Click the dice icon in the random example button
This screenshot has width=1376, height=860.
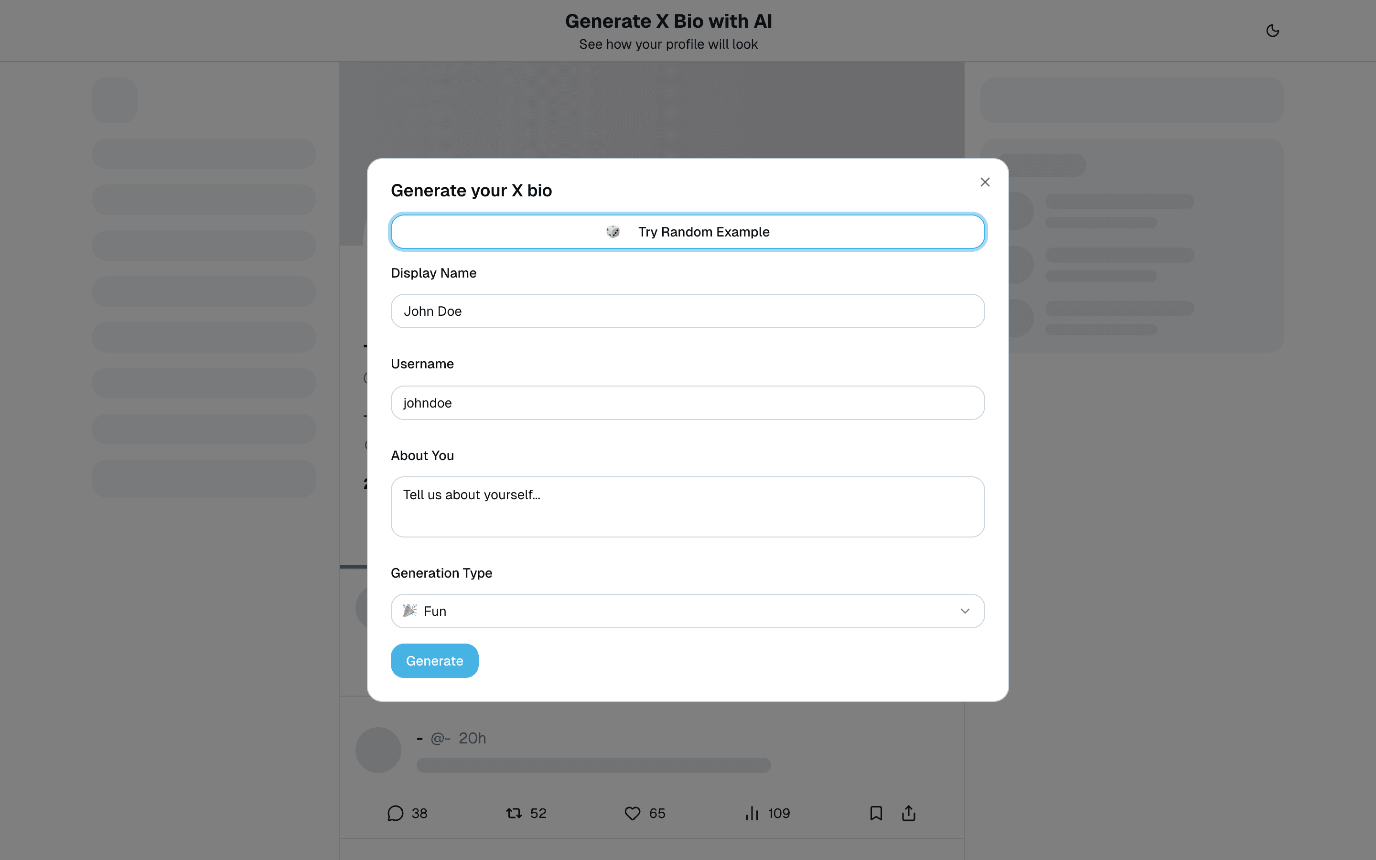613,232
